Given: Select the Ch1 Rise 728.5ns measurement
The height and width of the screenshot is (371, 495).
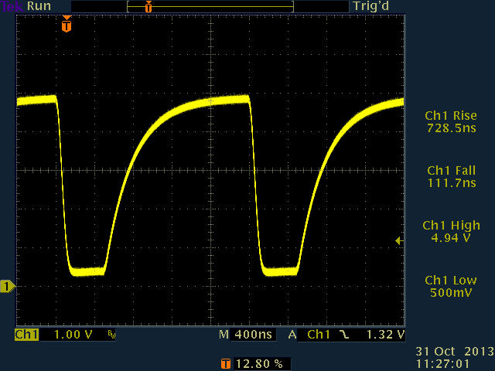Looking at the screenshot, I should click(x=451, y=121).
